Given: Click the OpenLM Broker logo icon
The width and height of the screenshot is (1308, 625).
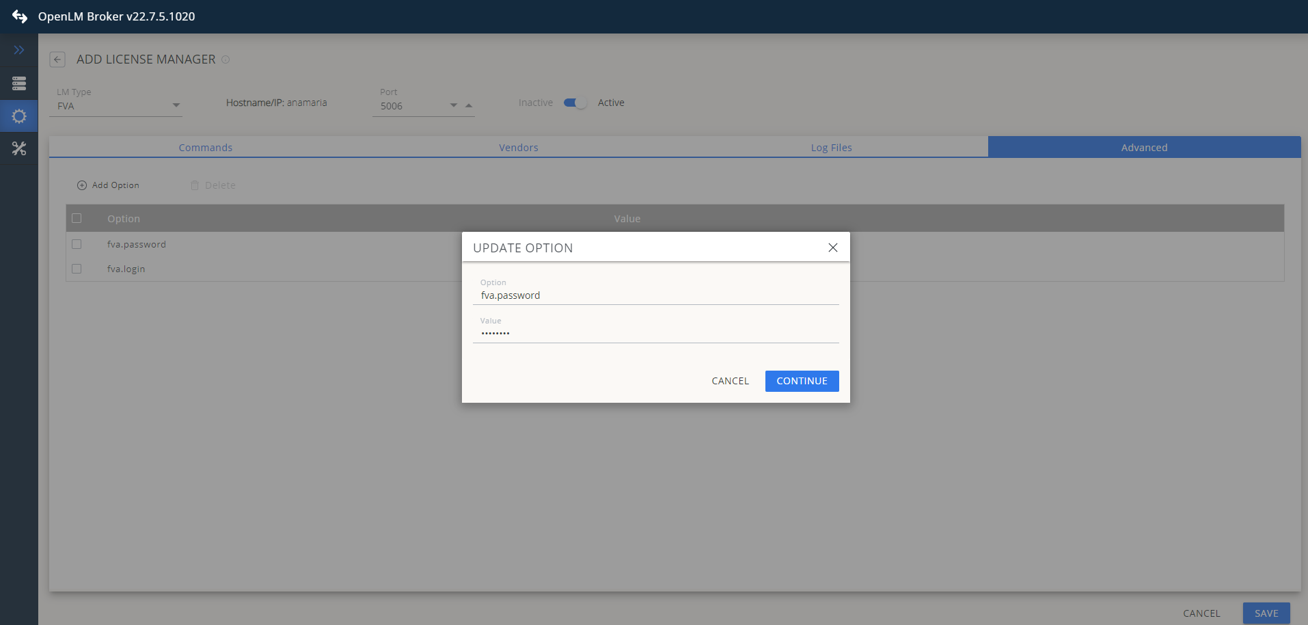Looking at the screenshot, I should [20, 16].
